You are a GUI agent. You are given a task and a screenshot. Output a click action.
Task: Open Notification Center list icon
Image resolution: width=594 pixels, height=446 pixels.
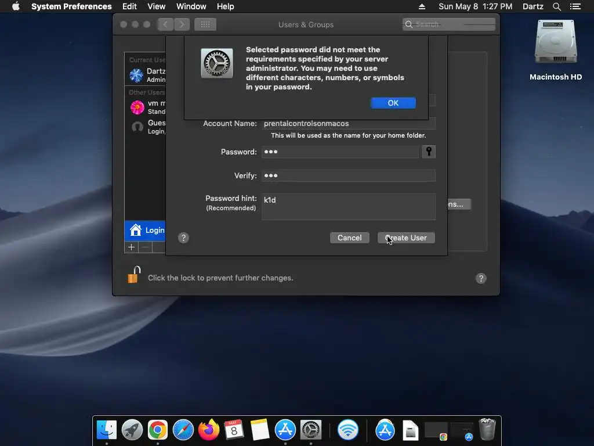click(x=575, y=6)
